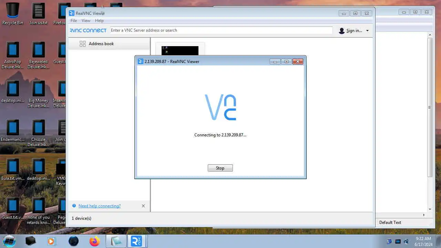Click the RealVNC Viewer taskbar icon
This screenshot has height=248, width=441.
point(136,241)
